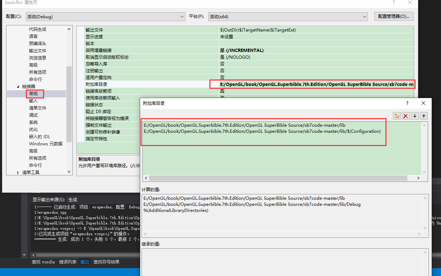The image size is (441, 276).
Task: Click the horizontal scrollbar under 计算的值
Action: tap(283, 234)
